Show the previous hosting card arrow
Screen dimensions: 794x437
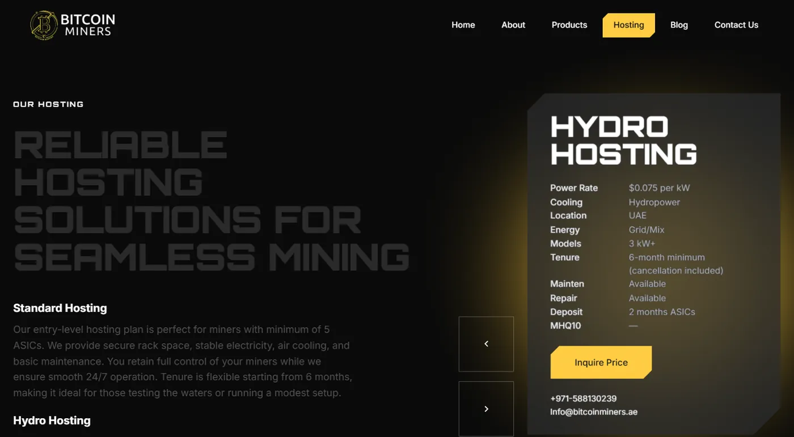(486, 344)
